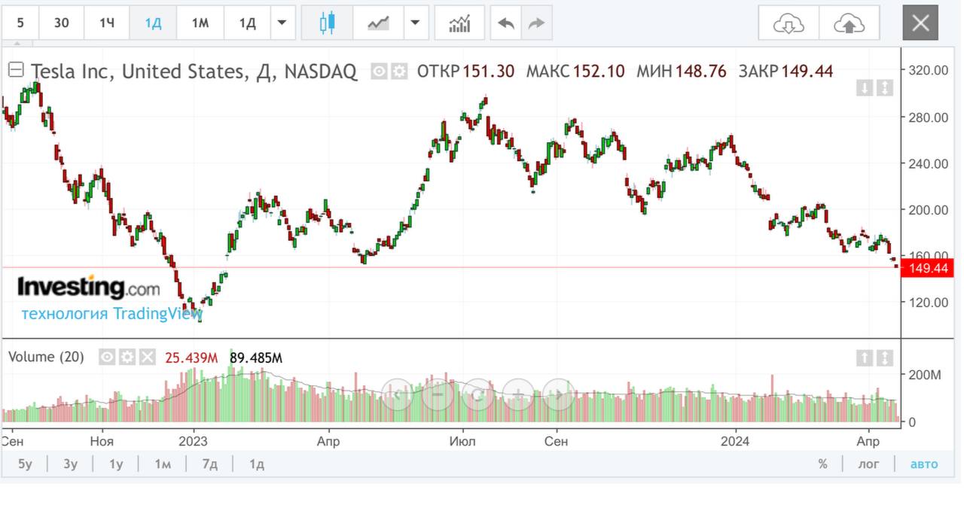This screenshot has width=964, height=505.
Task: Open the gear settings next to Tesla title
Action: 399,71
